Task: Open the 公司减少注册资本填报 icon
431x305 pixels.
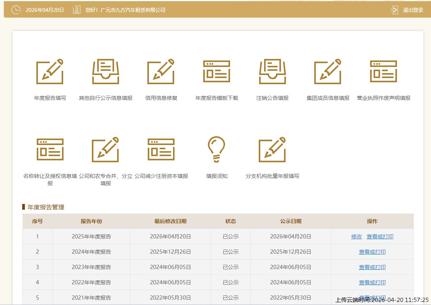Action: [x=161, y=149]
